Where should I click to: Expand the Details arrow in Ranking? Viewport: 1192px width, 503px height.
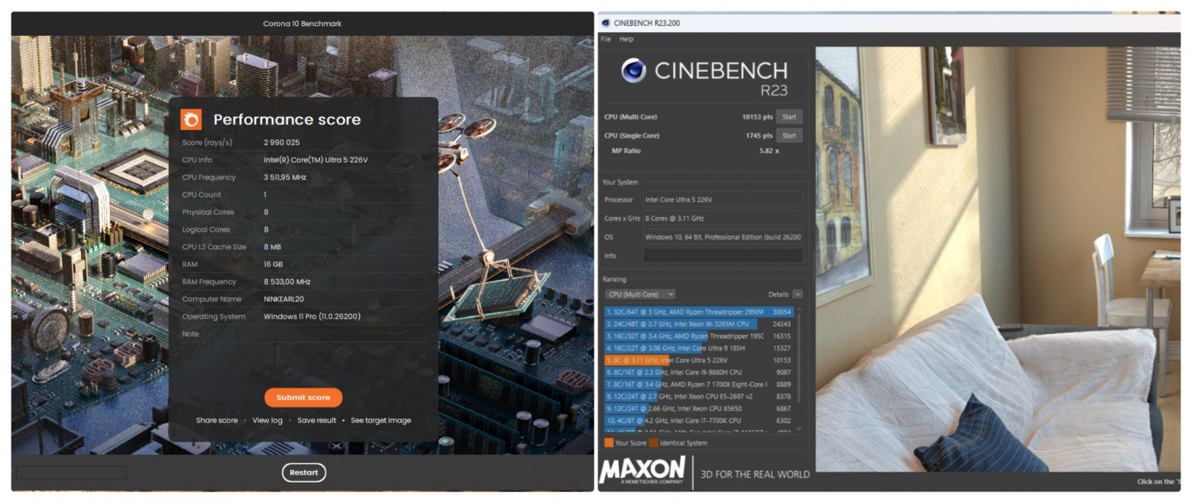(x=798, y=294)
